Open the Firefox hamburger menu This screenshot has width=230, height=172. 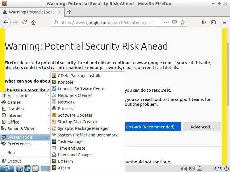[x=225, y=22]
